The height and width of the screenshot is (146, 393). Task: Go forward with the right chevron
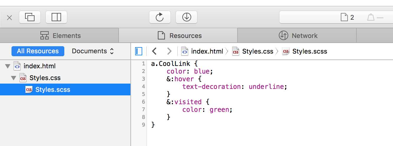click(169, 51)
